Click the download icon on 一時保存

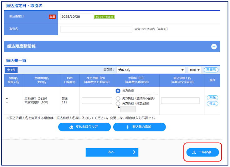(x=193, y=152)
